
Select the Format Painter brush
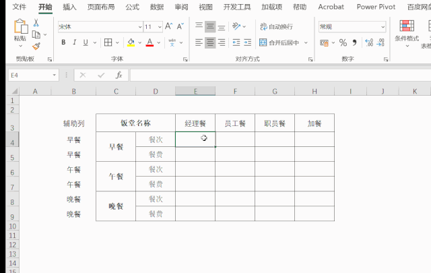(x=36, y=47)
